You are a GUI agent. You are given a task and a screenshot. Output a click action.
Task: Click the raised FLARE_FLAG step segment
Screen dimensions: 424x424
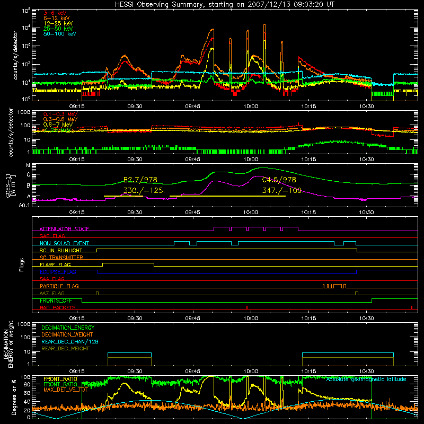[128, 263]
